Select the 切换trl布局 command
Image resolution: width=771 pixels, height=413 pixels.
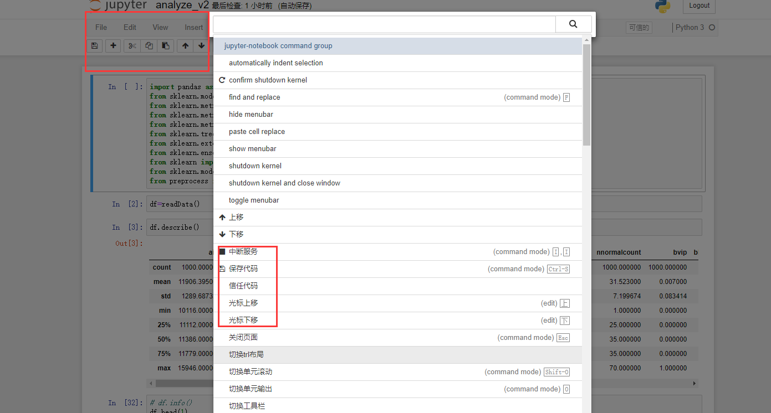point(398,355)
